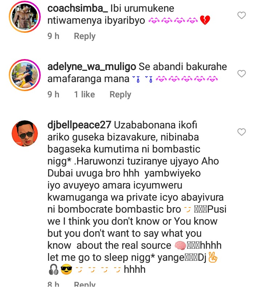The width and height of the screenshot is (262, 287).
Task: Tap the broken heart emoji in coachsimba_'s comment
Action: point(205,20)
